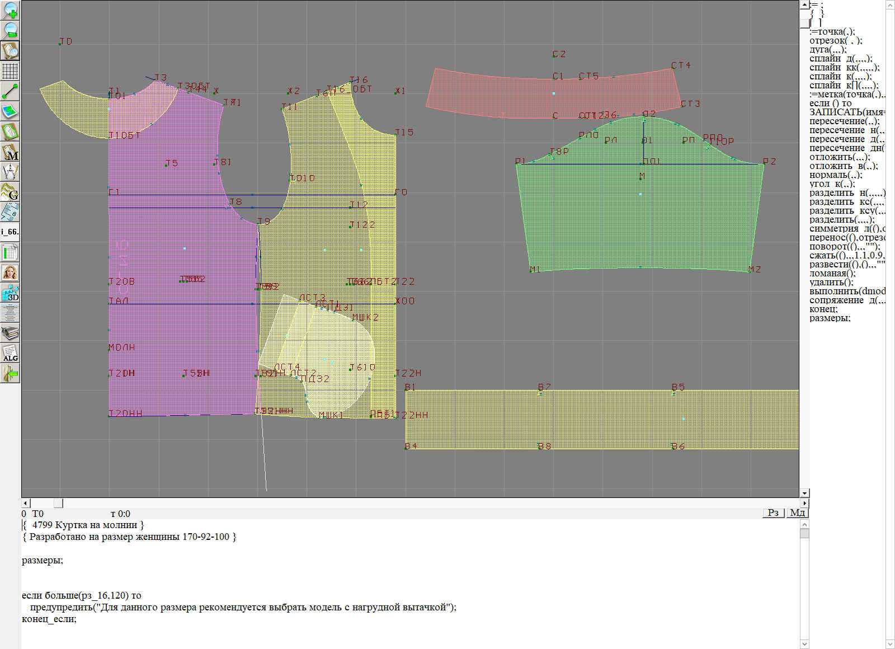This screenshot has height=649, width=895.
Task: Open the 3D view icon
Action: coord(11,293)
